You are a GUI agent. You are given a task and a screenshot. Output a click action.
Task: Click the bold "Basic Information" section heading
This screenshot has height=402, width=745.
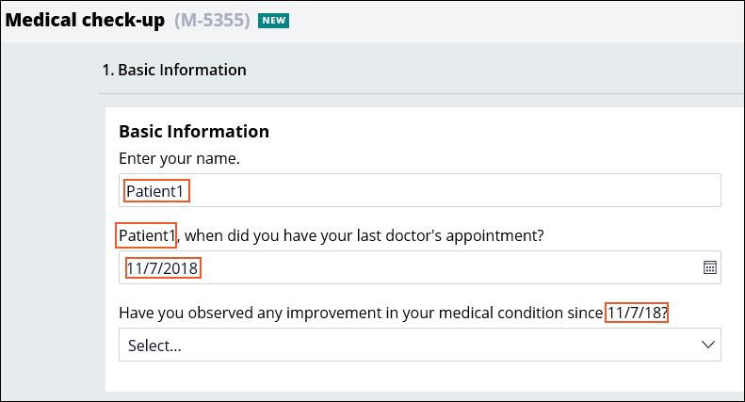tap(194, 132)
